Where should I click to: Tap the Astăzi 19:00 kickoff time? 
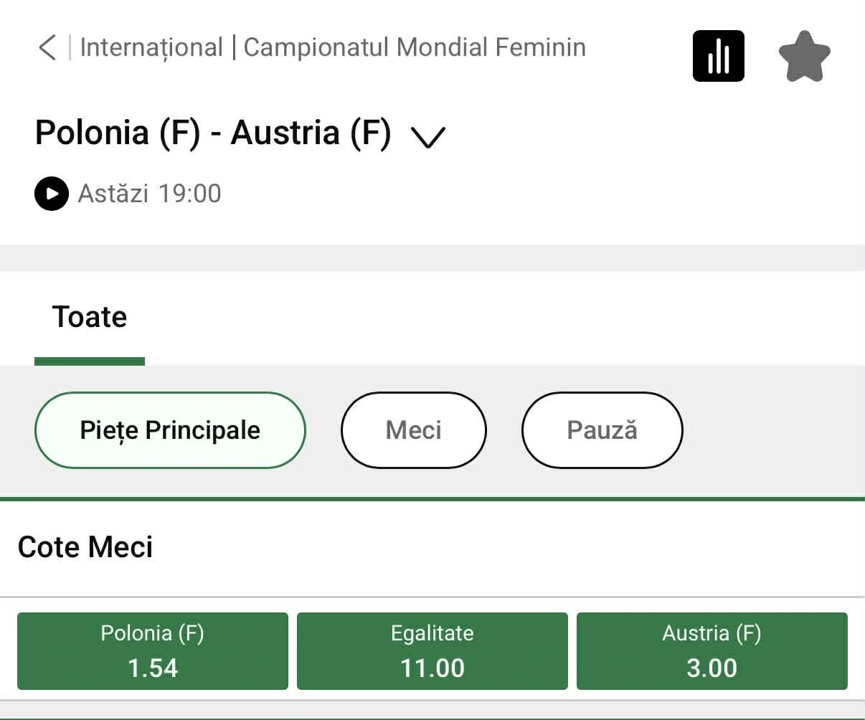tap(149, 194)
